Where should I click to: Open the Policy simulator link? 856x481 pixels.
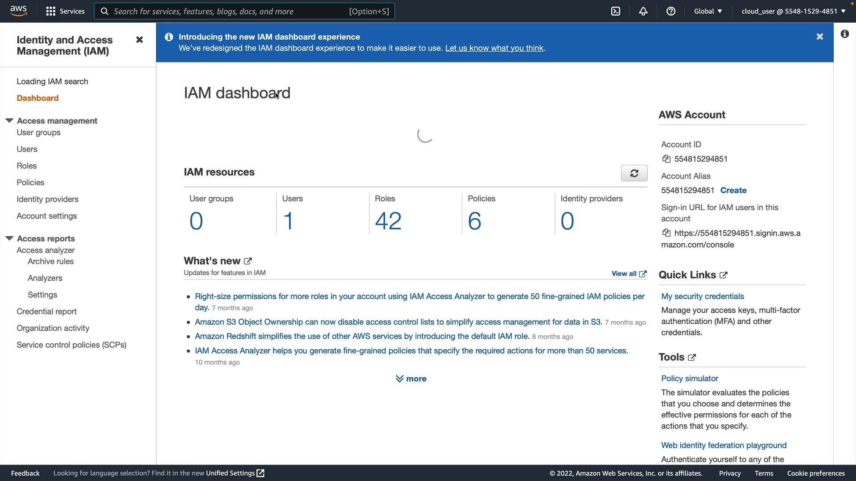pos(689,378)
